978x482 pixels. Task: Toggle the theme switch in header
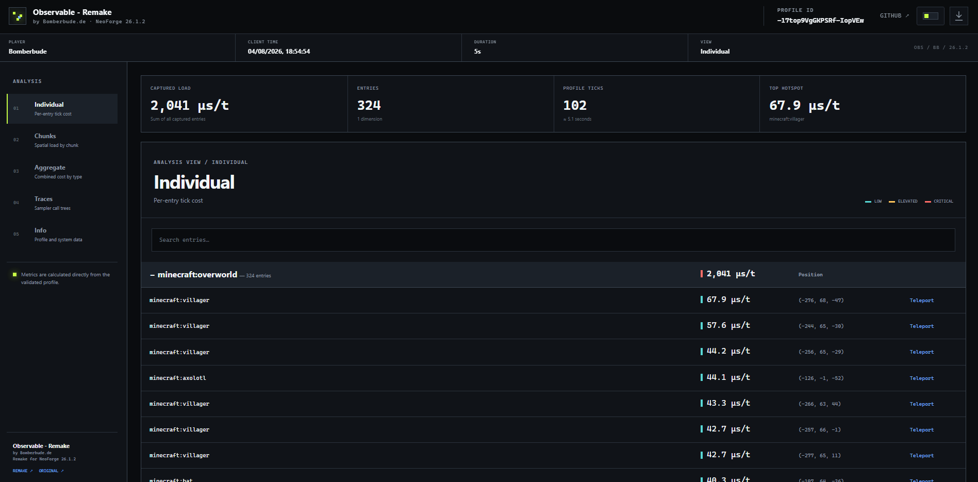point(931,16)
